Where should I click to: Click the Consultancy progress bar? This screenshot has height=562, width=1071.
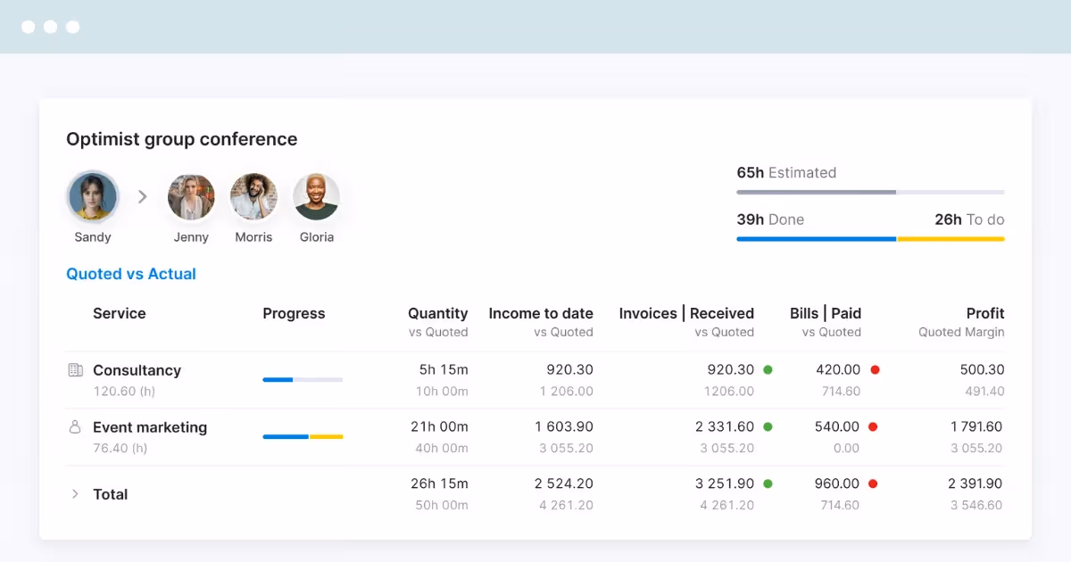pyautogui.click(x=303, y=380)
